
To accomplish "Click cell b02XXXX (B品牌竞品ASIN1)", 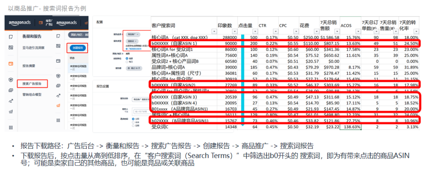I will click(x=184, y=121).
